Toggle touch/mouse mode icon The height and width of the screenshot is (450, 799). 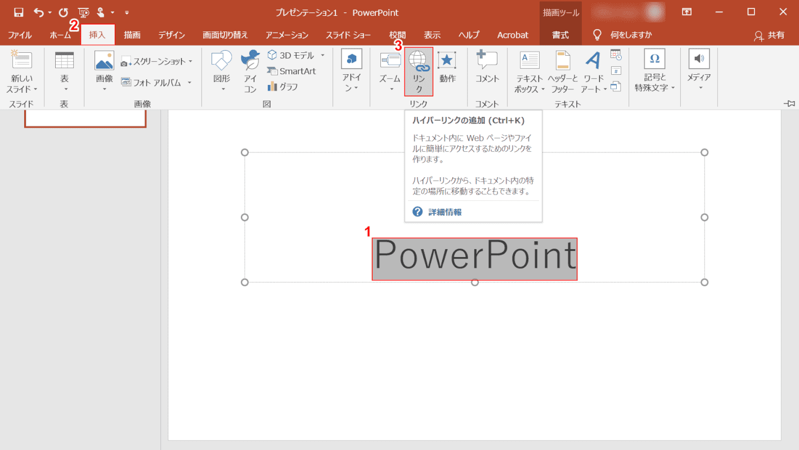(101, 12)
